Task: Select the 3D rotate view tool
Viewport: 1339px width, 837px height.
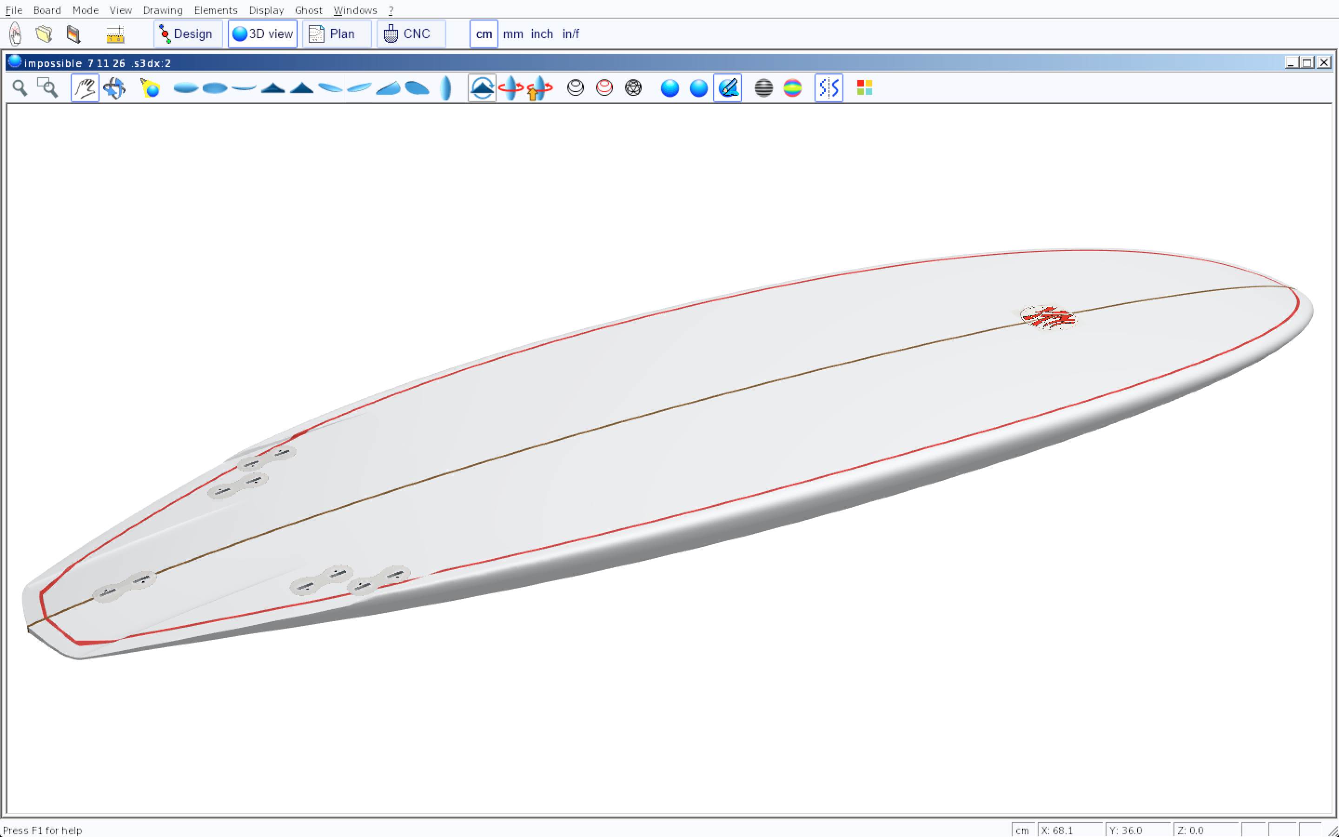Action: (x=114, y=88)
